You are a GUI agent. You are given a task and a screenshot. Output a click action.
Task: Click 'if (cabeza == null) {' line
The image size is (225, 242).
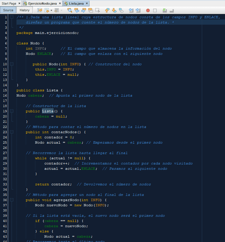coord(59,221)
